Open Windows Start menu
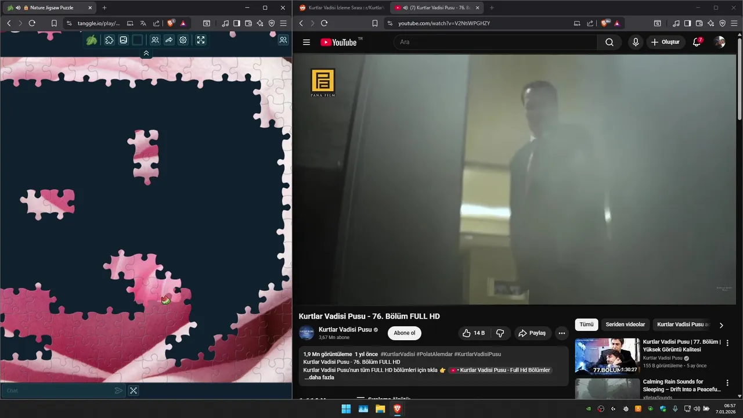Image resolution: width=743 pixels, height=418 pixels. 346,409
